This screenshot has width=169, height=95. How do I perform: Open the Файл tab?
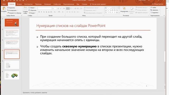[4, 4]
